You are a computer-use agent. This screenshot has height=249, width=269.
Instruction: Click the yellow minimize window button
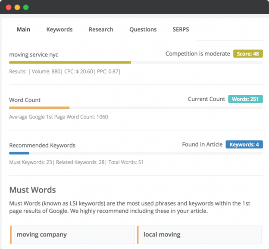tap(17, 7)
